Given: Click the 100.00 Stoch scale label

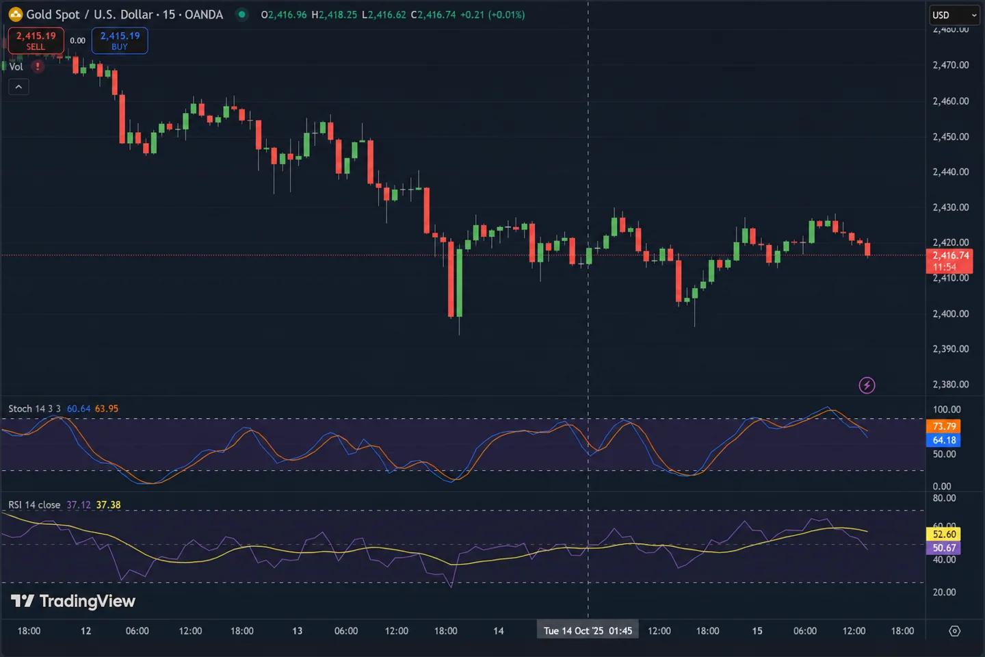Looking at the screenshot, I should 947,409.
